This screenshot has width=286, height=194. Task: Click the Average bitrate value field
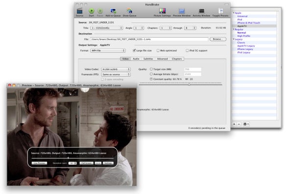point(192,74)
